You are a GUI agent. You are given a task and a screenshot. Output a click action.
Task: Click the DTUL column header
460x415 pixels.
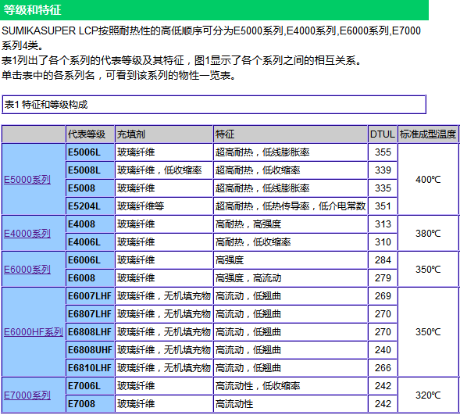pyautogui.click(x=383, y=134)
